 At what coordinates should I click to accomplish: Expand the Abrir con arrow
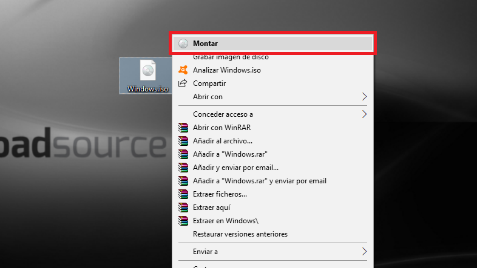[365, 97]
